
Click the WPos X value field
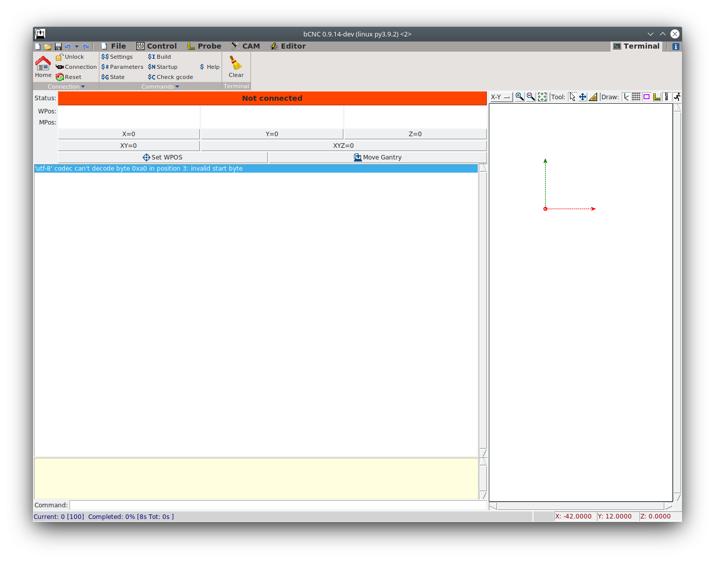[x=129, y=111]
